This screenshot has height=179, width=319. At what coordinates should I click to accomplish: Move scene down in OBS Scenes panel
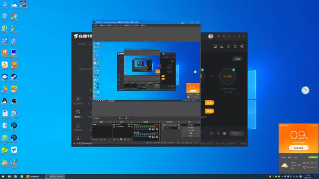pos(104,140)
